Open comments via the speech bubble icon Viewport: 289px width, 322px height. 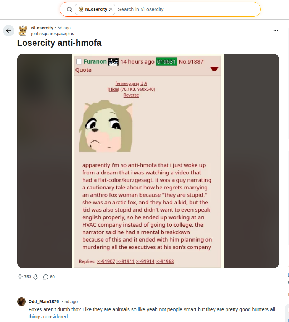(x=46, y=277)
